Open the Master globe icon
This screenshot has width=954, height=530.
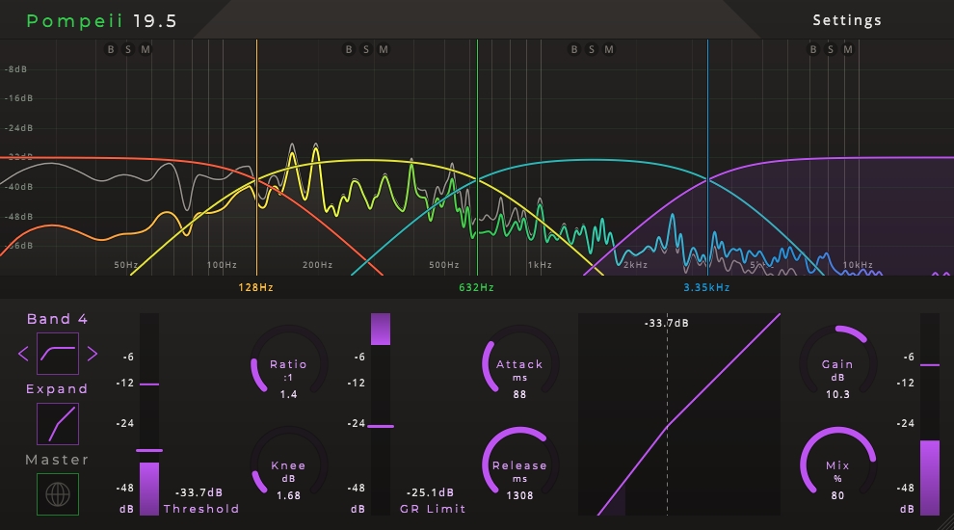pyautogui.click(x=58, y=494)
